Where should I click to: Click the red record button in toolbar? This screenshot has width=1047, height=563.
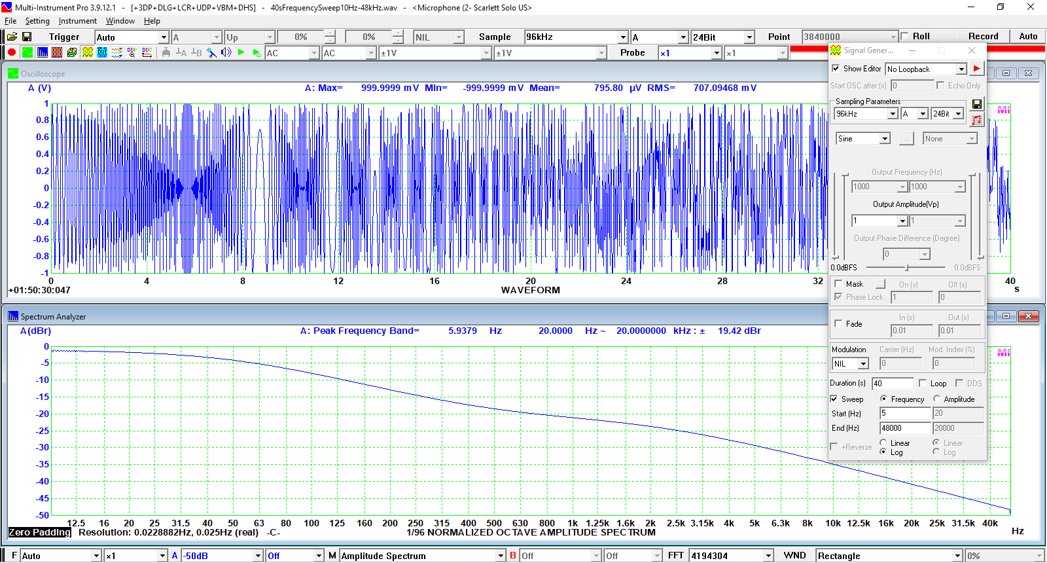coord(12,52)
